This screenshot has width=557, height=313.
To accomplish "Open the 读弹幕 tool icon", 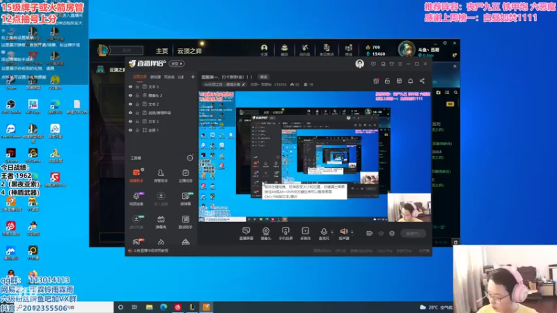I will [185, 198].
